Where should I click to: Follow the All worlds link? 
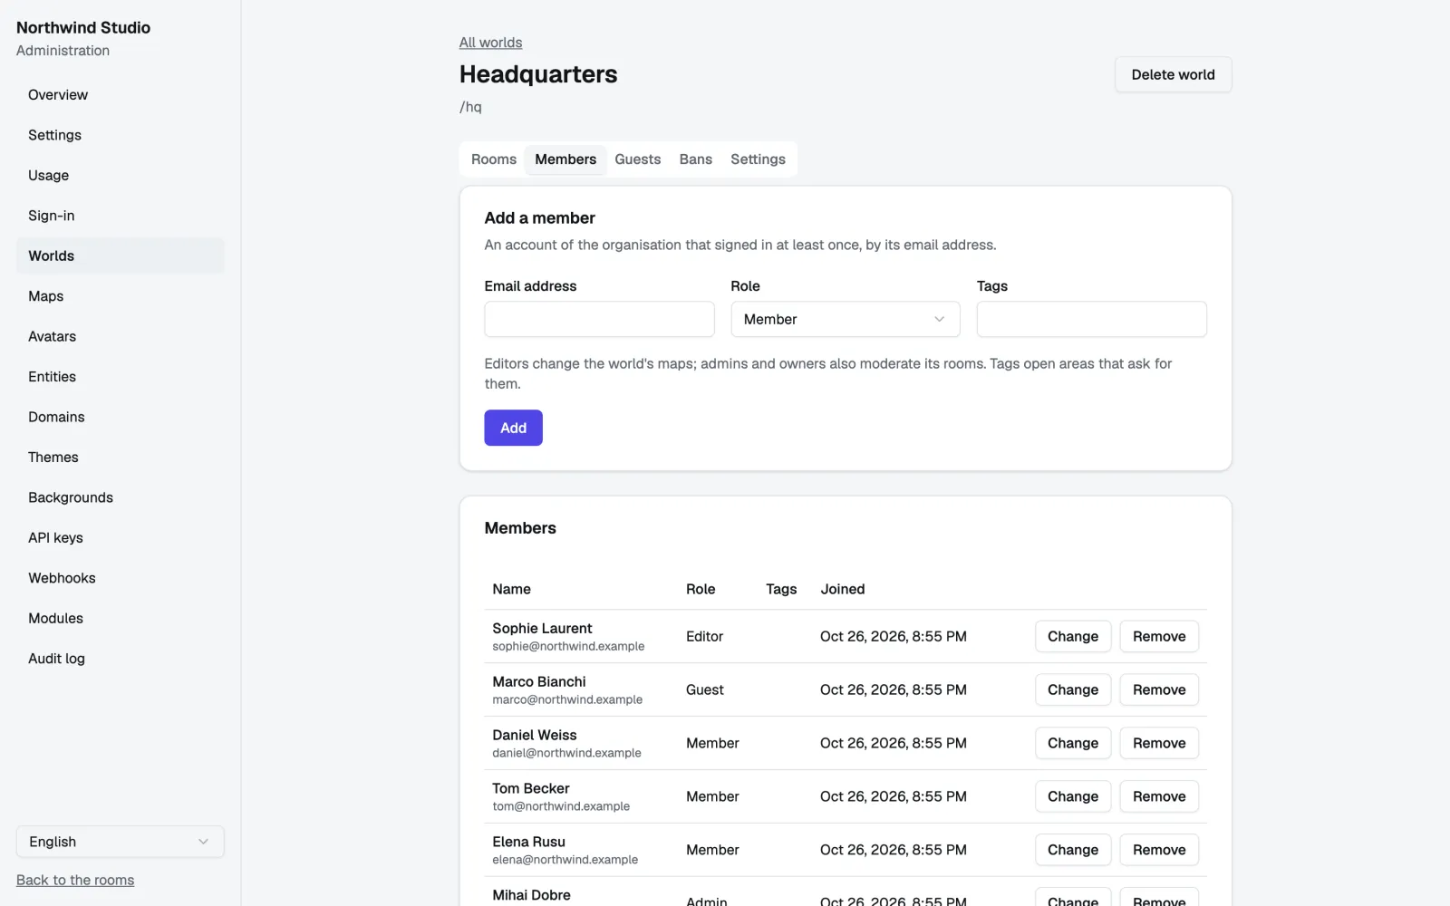(490, 43)
